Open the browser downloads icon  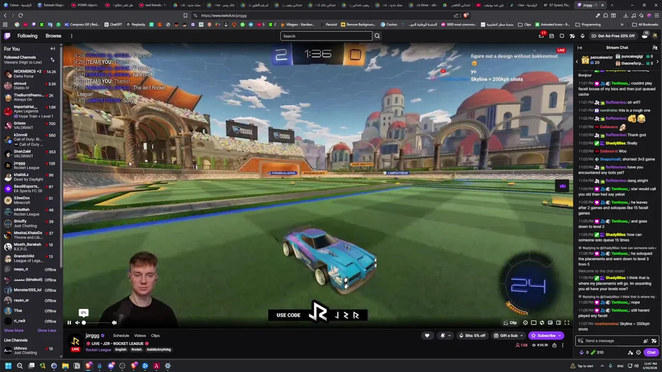coord(626,16)
